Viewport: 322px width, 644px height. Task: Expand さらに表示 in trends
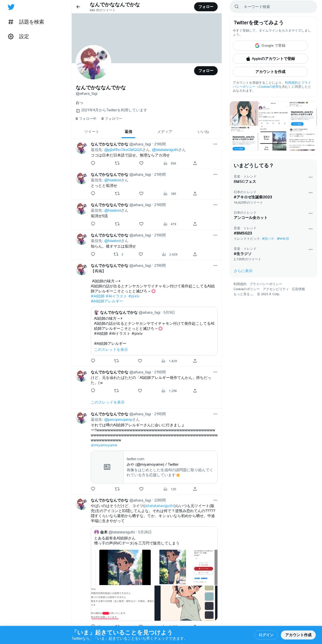[x=243, y=271]
